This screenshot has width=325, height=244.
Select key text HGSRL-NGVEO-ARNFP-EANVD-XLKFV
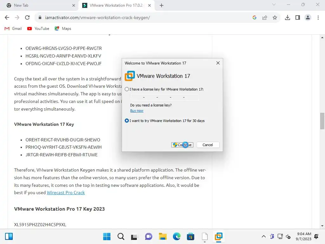[x=63, y=56]
